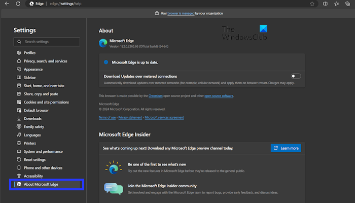Click 'Microsoft Edge is up to date.'
Screen dimensions: 355x203
coord(135,62)
